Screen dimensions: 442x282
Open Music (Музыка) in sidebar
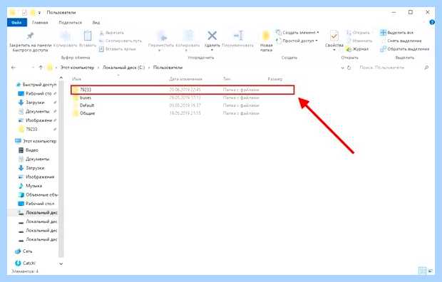pos(30,186)
